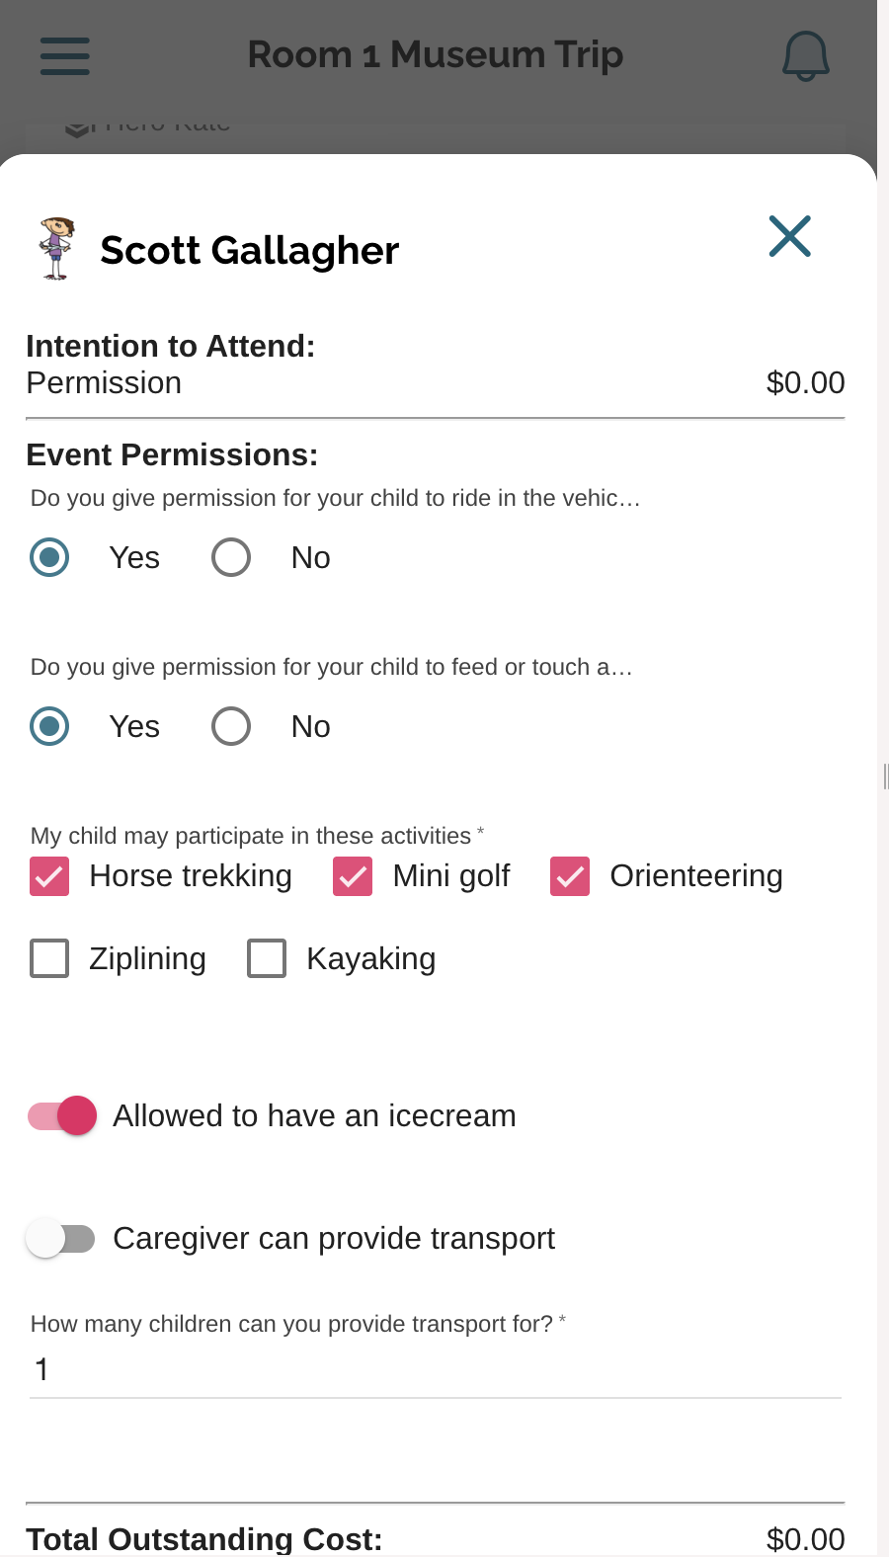
Task: Open the notifications bell
Action: tap(805, 55)
